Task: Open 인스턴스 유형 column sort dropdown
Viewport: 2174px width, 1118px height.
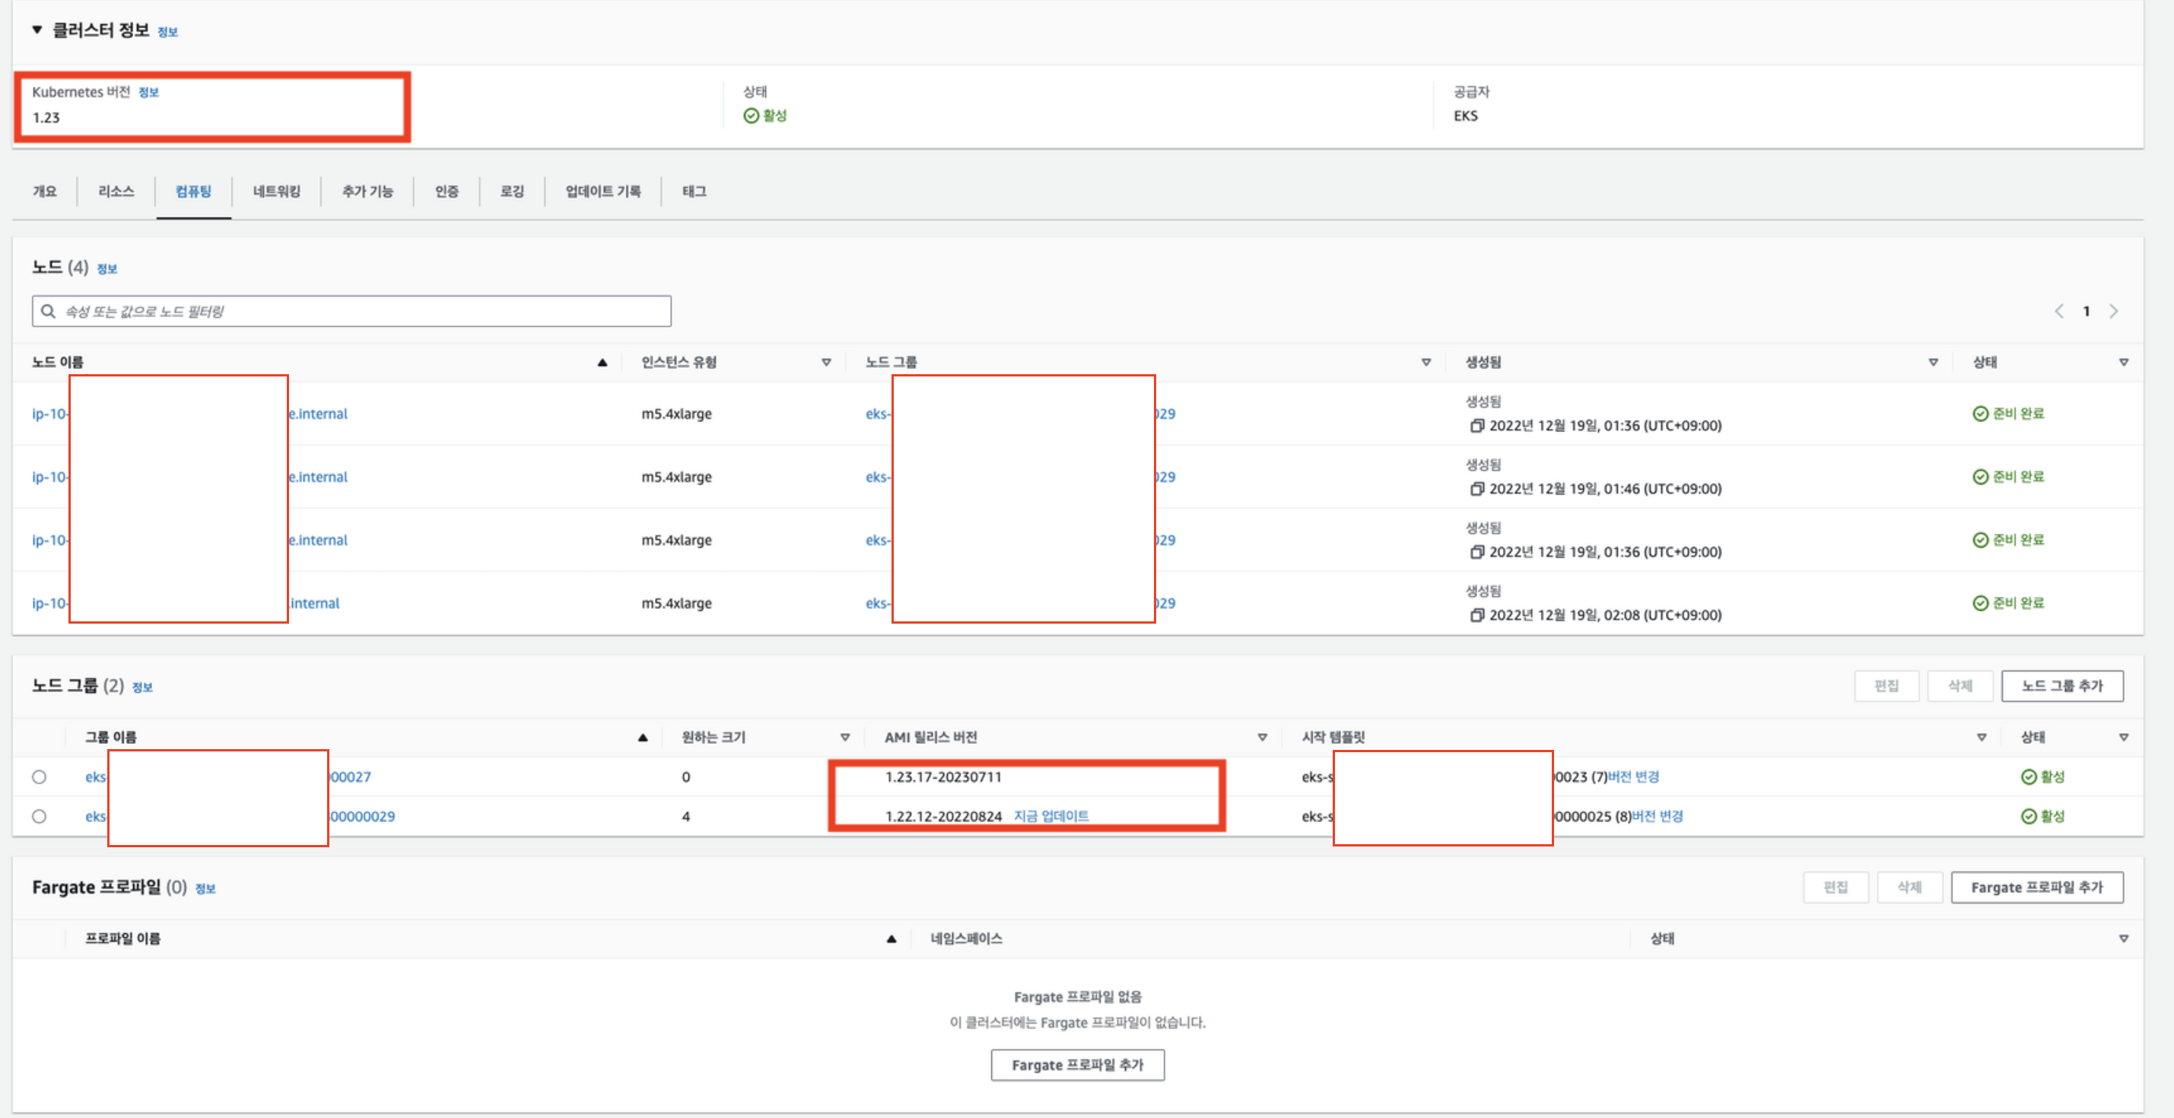Action: click(x=826, y=363)
